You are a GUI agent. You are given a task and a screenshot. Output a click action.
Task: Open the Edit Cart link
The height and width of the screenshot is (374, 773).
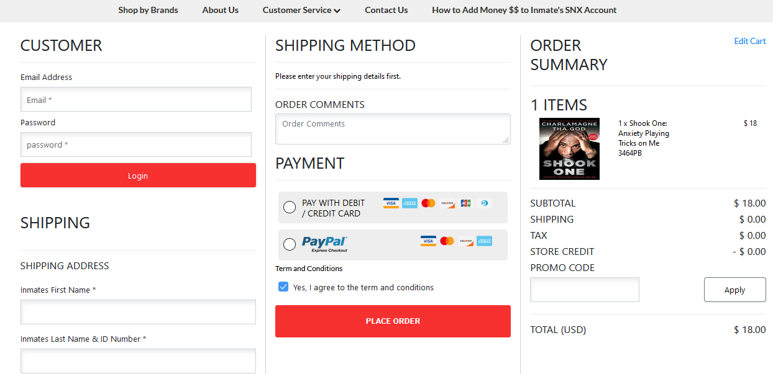point(749,41)
